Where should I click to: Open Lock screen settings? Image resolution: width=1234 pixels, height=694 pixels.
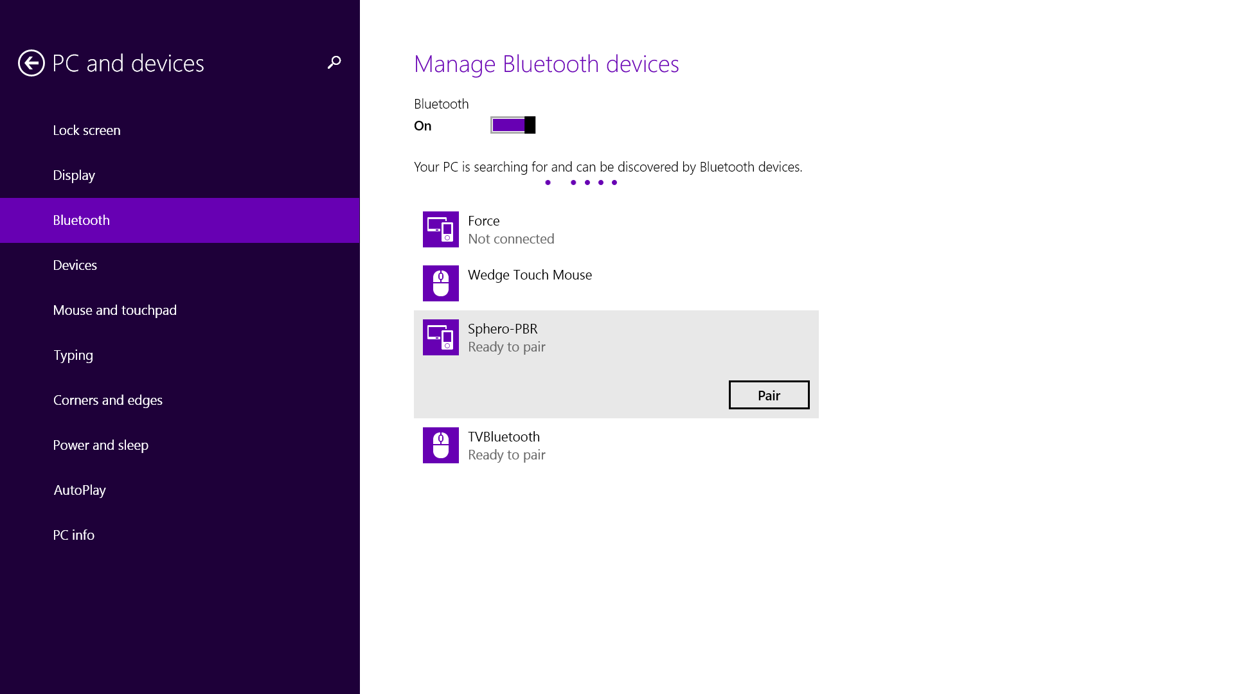coord(87,130)
